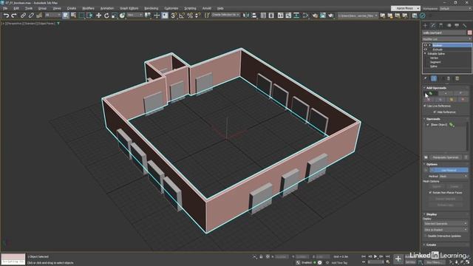
Task: Collapse the Editable Spline tree entry
Action: coord(425,54)
